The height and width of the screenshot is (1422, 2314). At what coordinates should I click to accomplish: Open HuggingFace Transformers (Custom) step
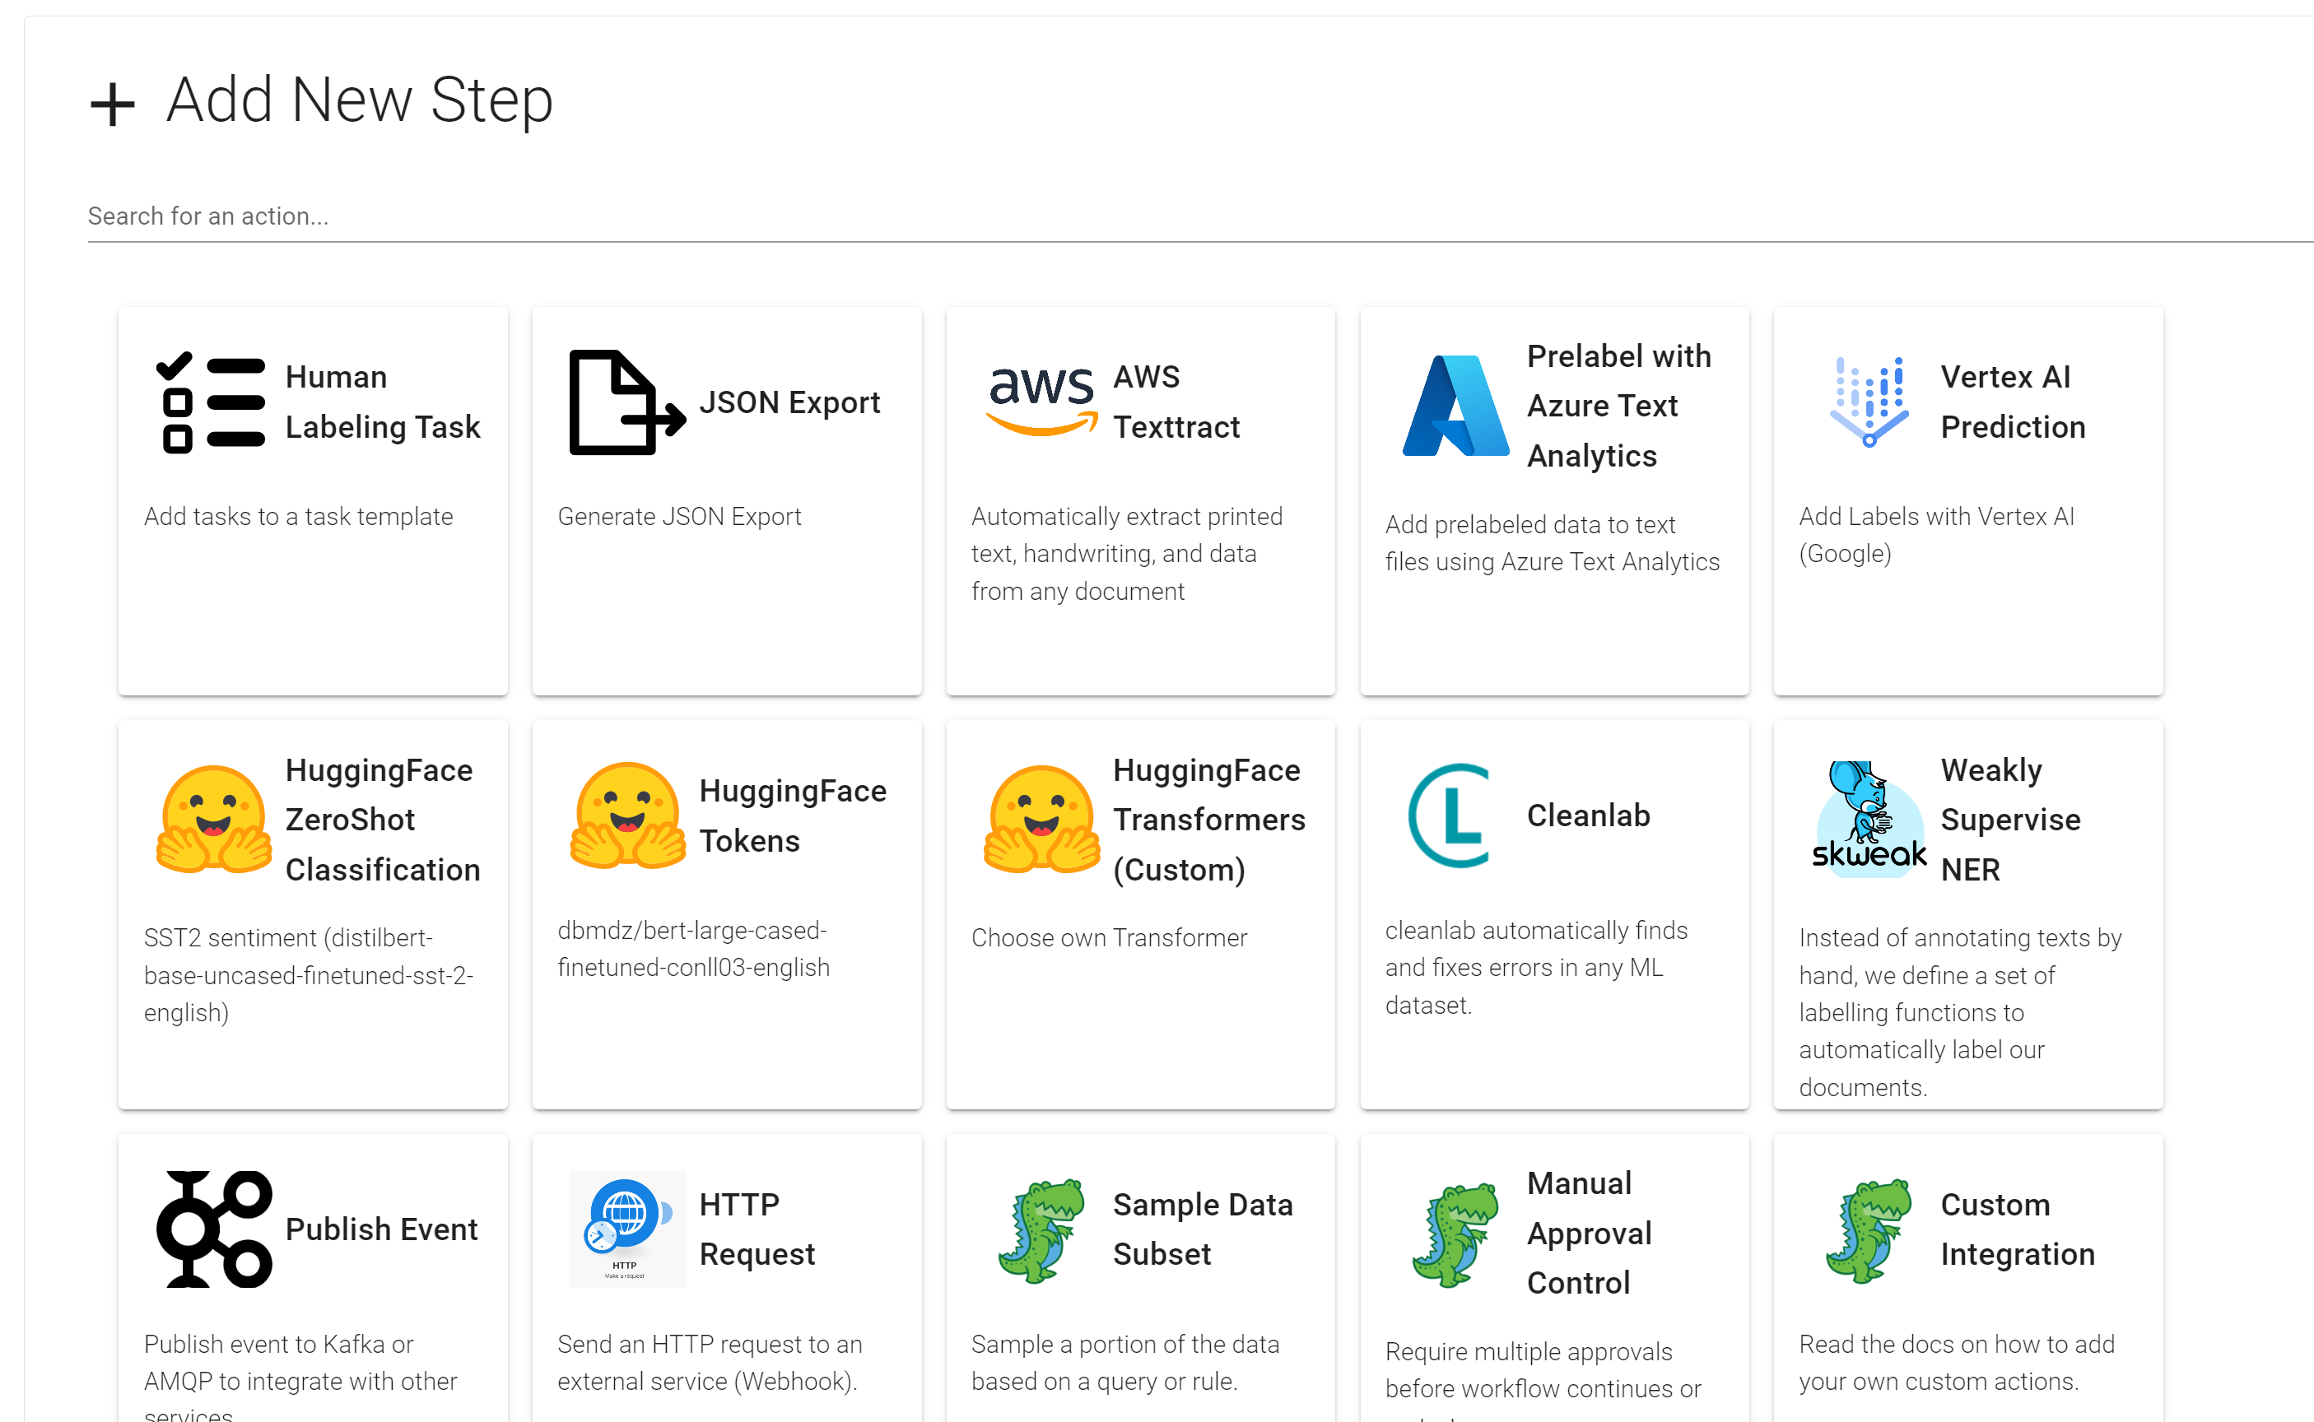1208,819
